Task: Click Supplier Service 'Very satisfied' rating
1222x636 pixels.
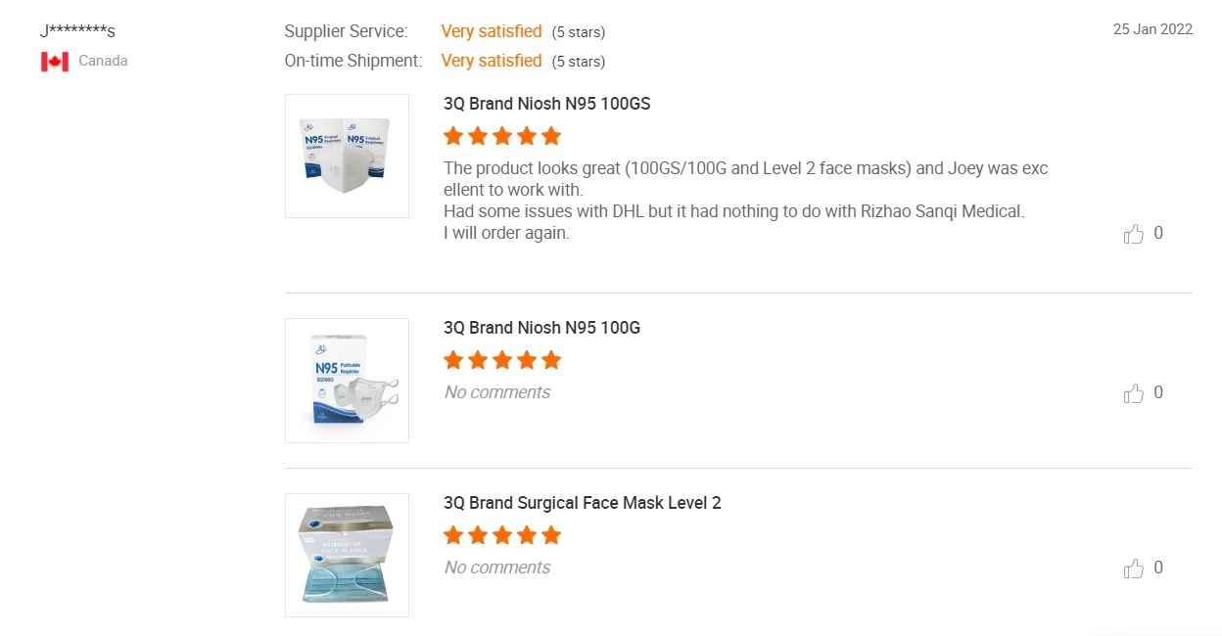Action: 491,31
